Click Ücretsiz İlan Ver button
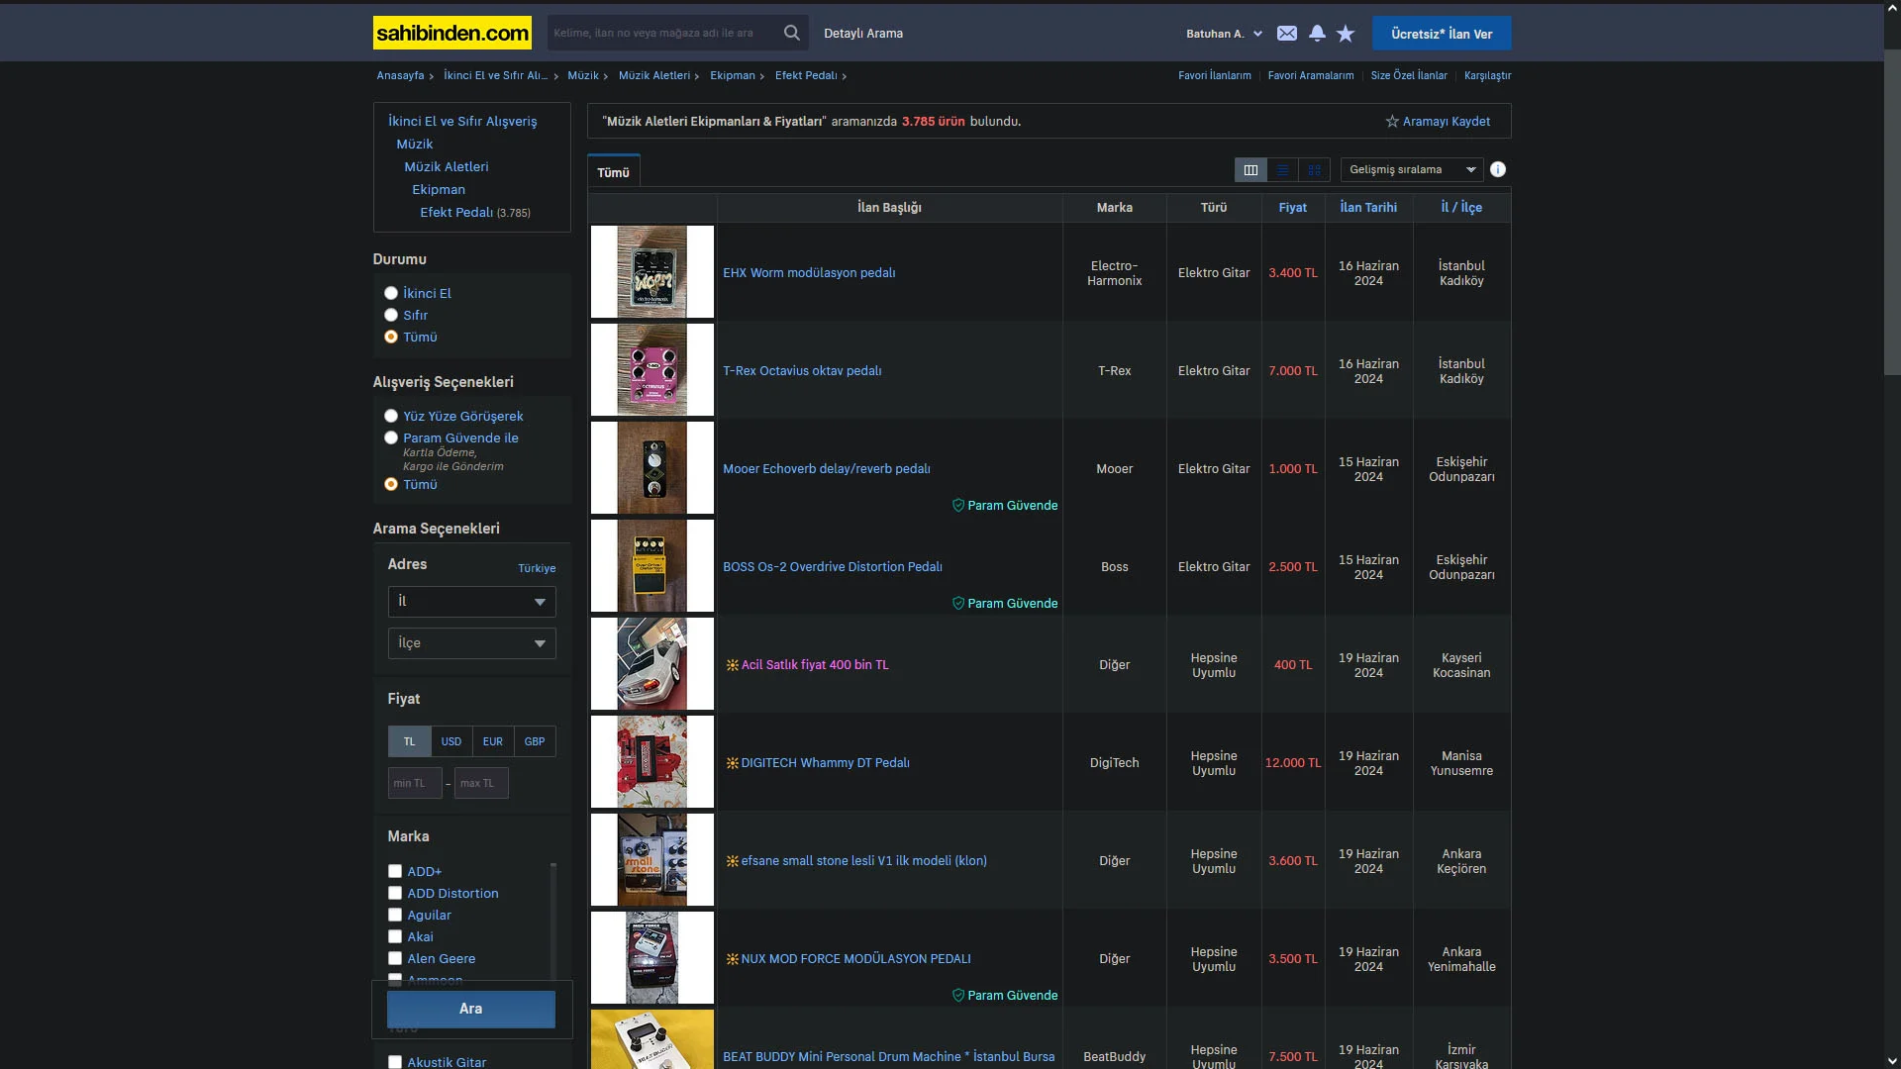The image size is (1901, 1069). coord(1442,34)
